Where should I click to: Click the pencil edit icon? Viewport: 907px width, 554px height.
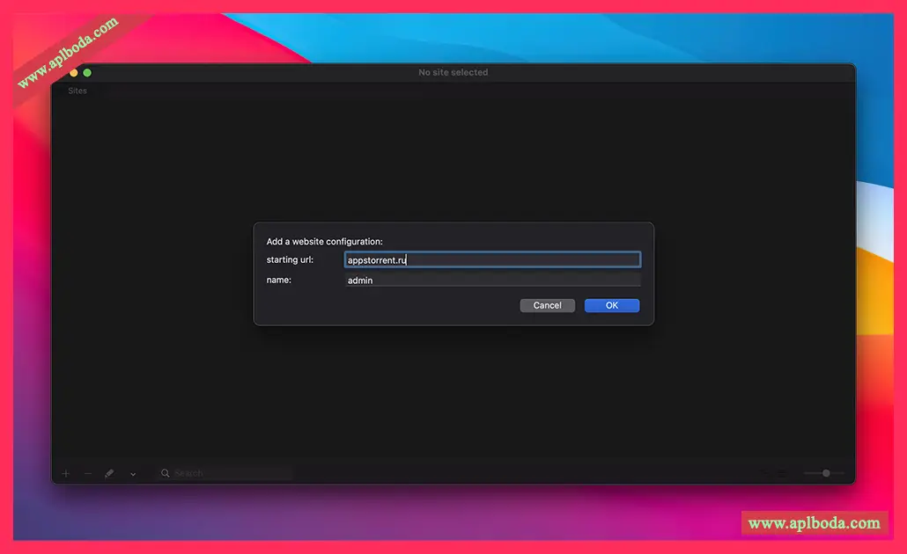coord(109,474)
